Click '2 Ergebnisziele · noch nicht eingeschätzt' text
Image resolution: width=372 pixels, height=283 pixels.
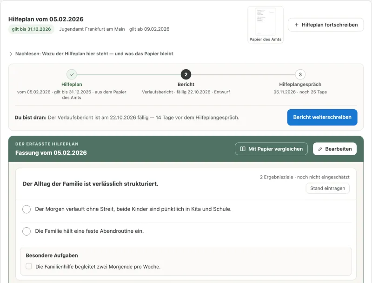(x=305, y=177)
